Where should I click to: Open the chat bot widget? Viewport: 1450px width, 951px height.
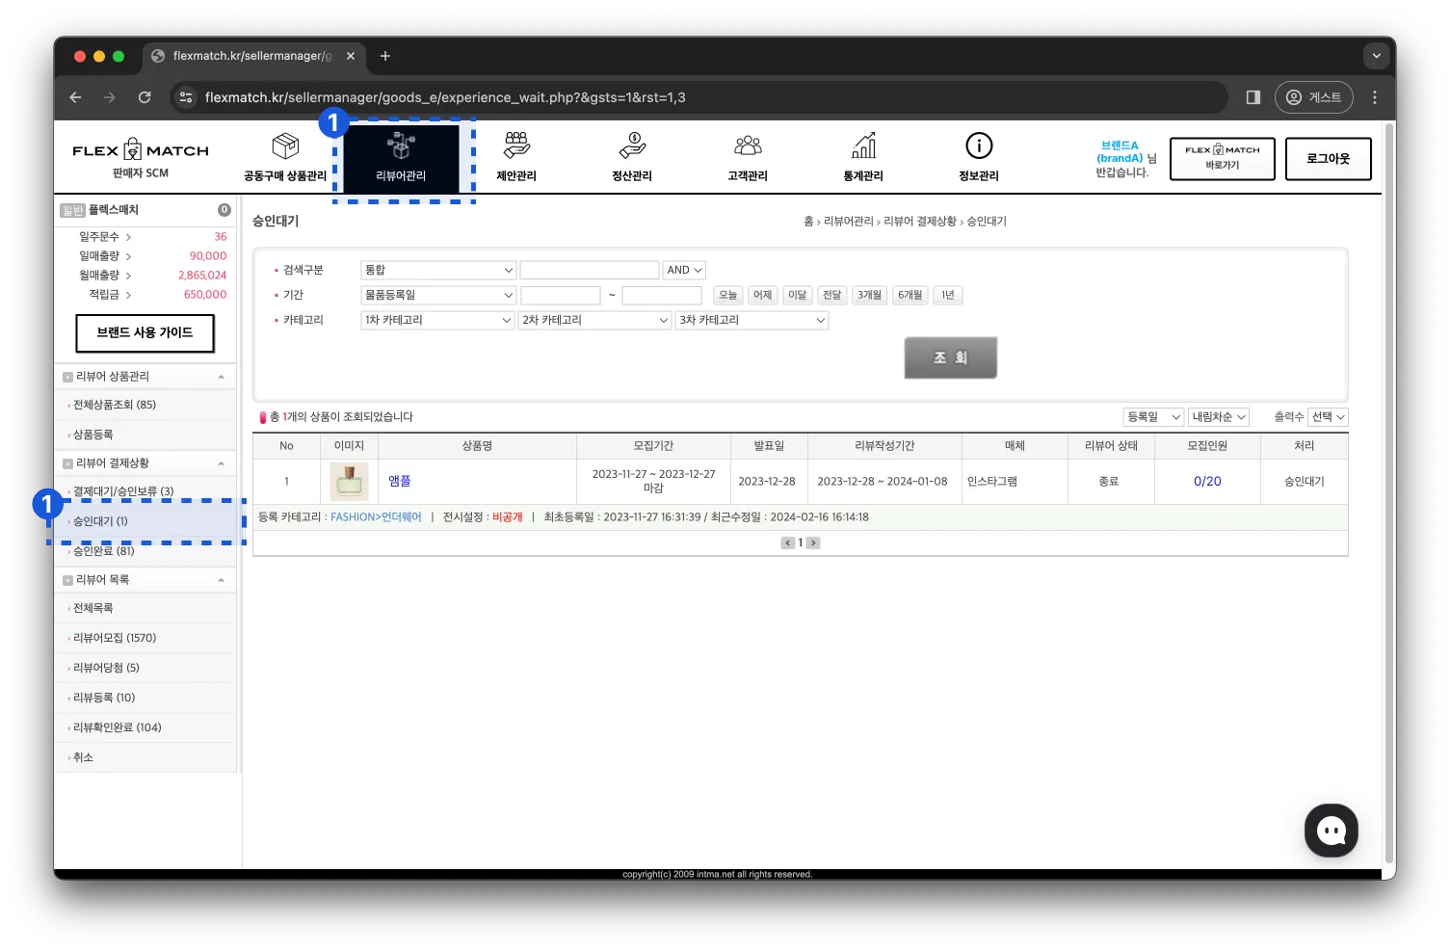click(1331, 831)
